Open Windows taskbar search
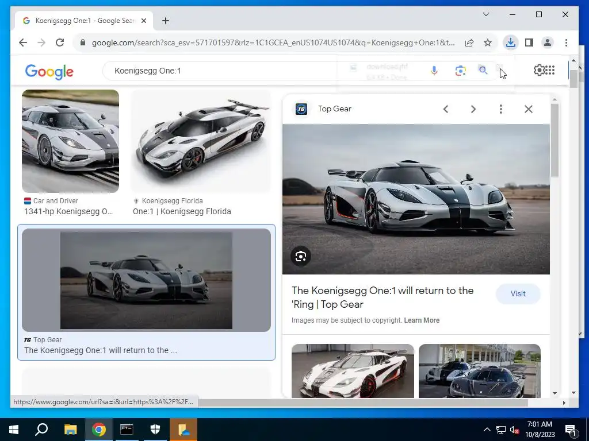 [41, 430]
